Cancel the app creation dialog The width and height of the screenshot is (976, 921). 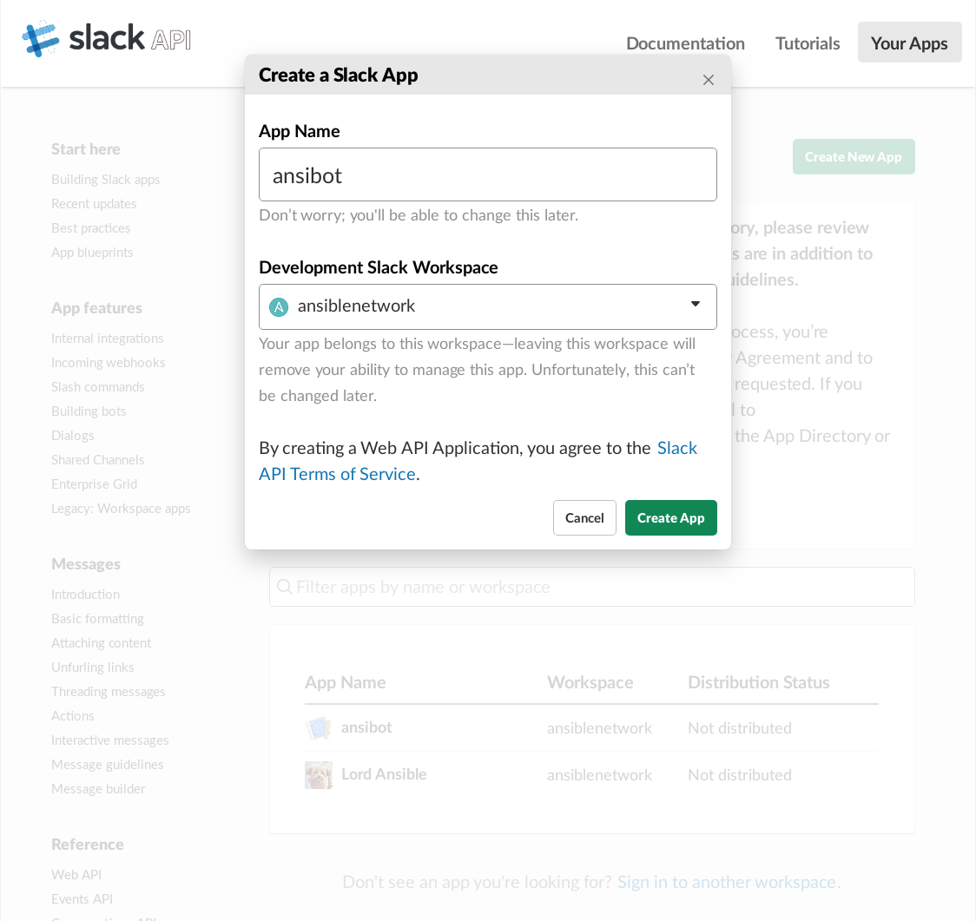click(584, 518)
